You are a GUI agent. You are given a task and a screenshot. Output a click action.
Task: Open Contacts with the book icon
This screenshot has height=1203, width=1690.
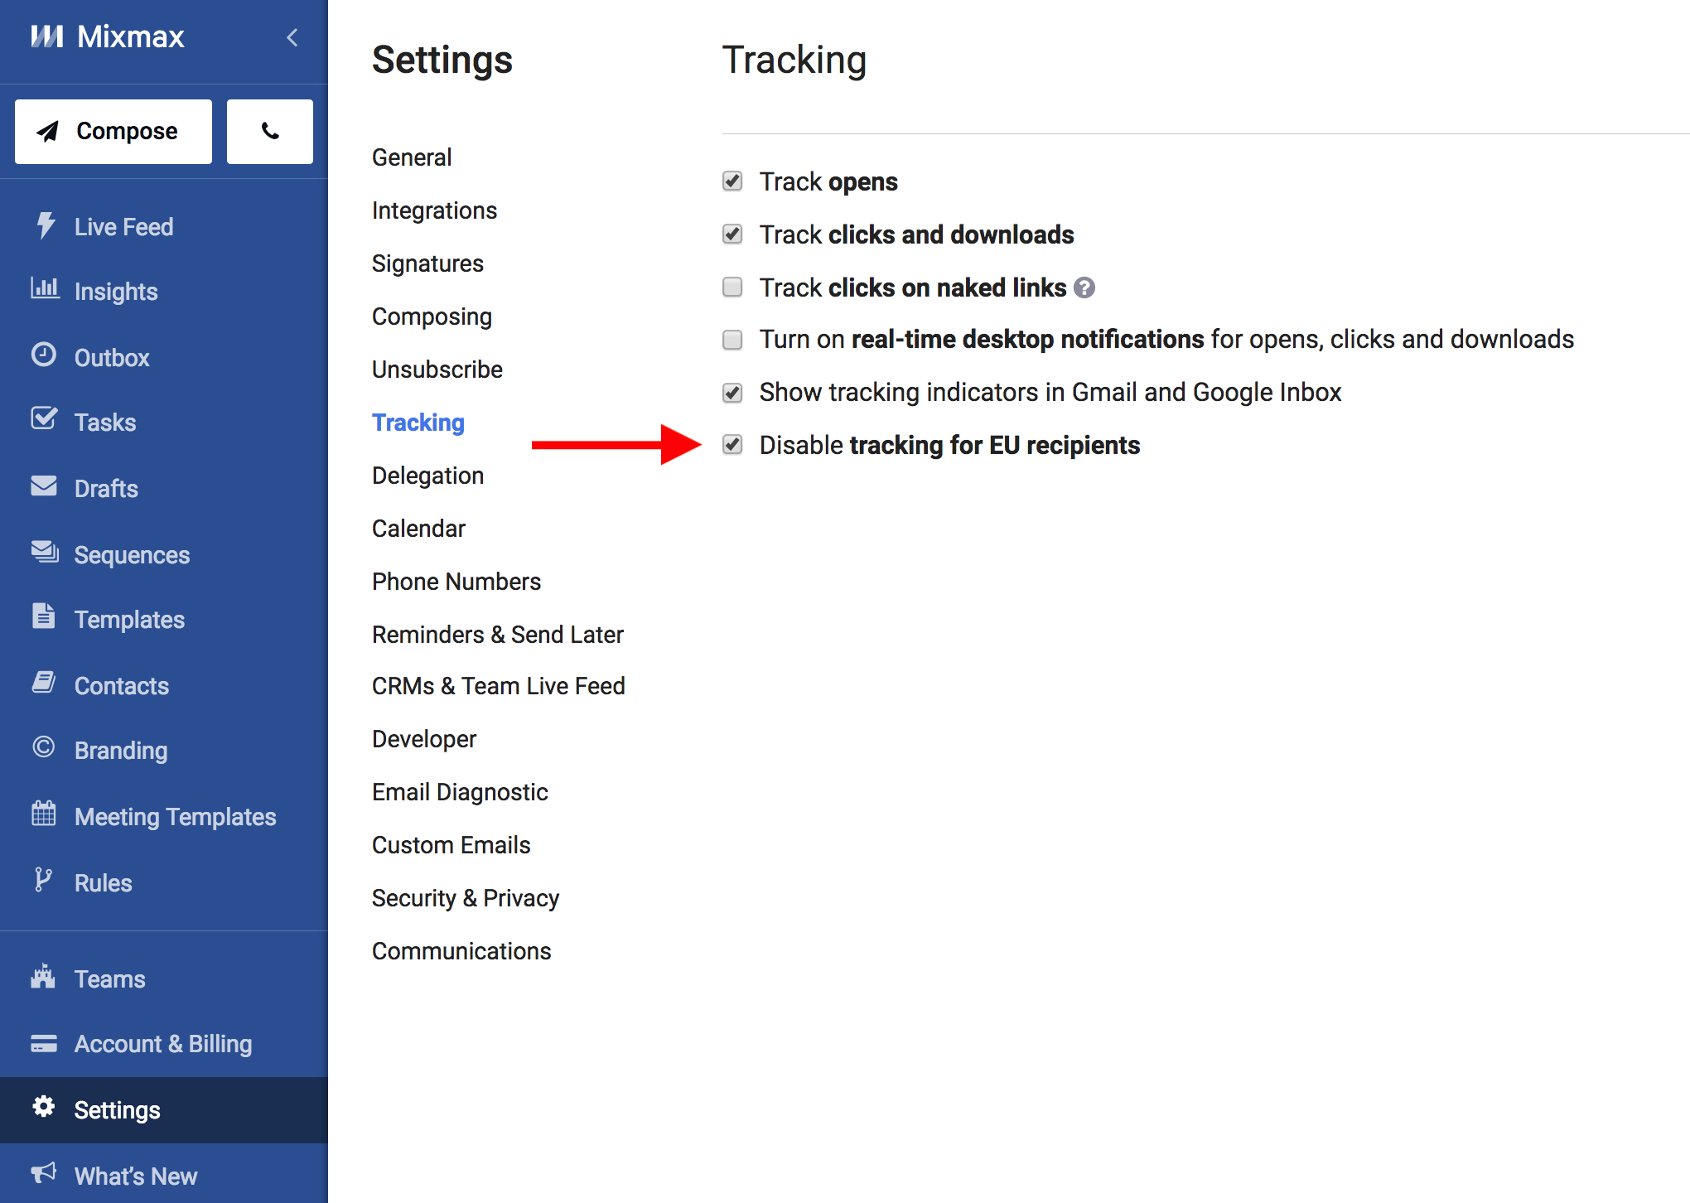pyautogui.click(x=45, y=684)
